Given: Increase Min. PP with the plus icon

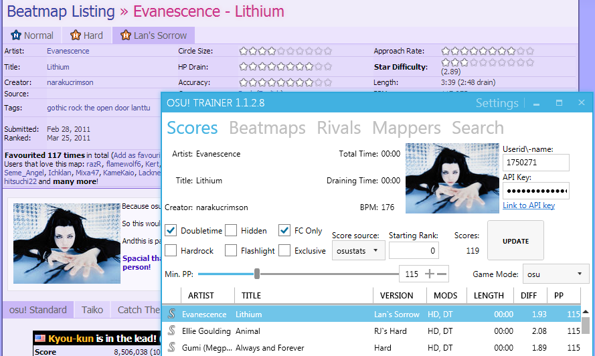Looking at the screenshot, I should [x=429, y=274].
